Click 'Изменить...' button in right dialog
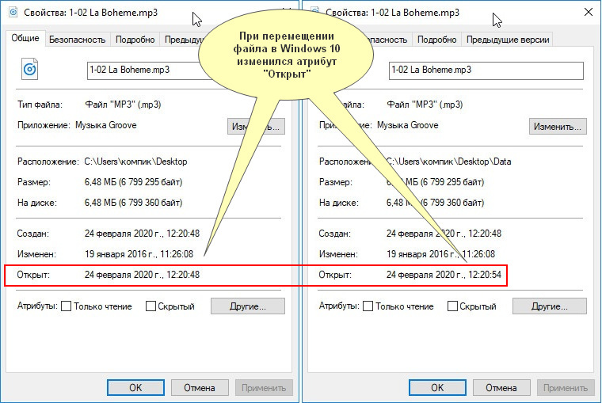This screenshot has height=403, width=602. [558, 126]
